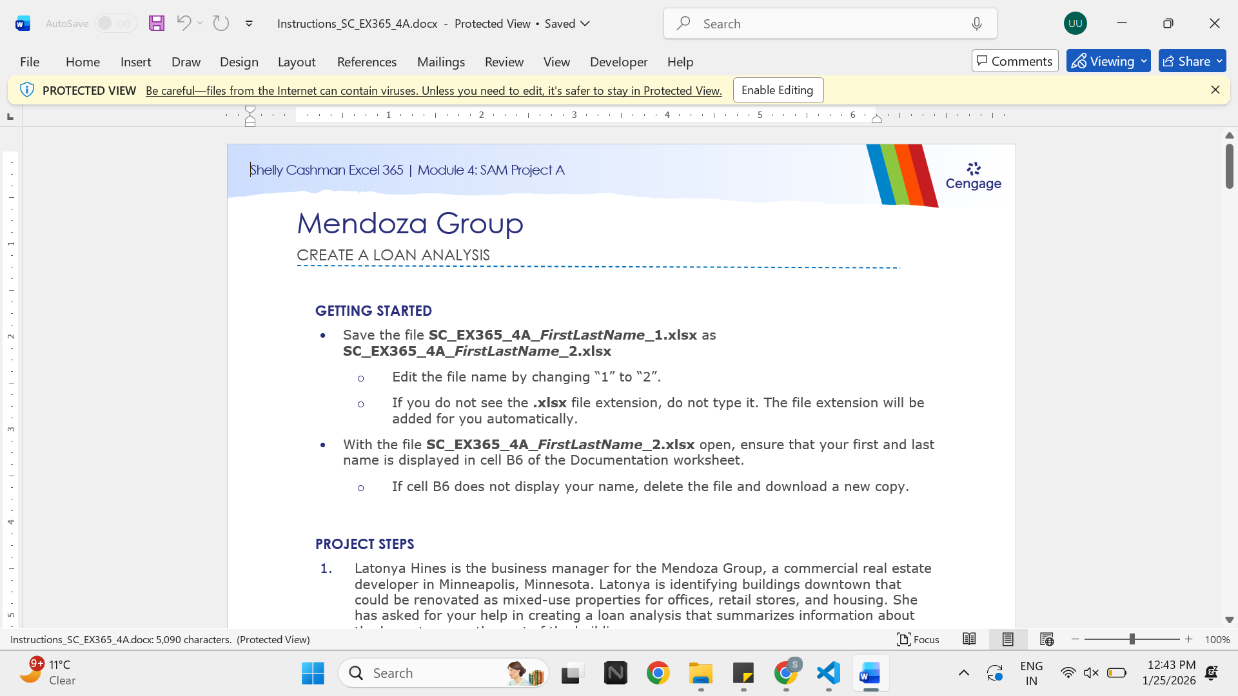The width and height of the screenshot is (1238, 696).
Task: Switch to Print Layout view
Action: pos(1008,639)
